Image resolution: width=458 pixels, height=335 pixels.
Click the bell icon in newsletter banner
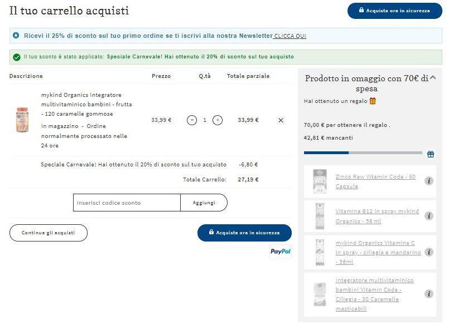click(16, 36)
